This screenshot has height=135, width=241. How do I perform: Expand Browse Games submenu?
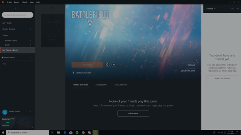[31, 41]
